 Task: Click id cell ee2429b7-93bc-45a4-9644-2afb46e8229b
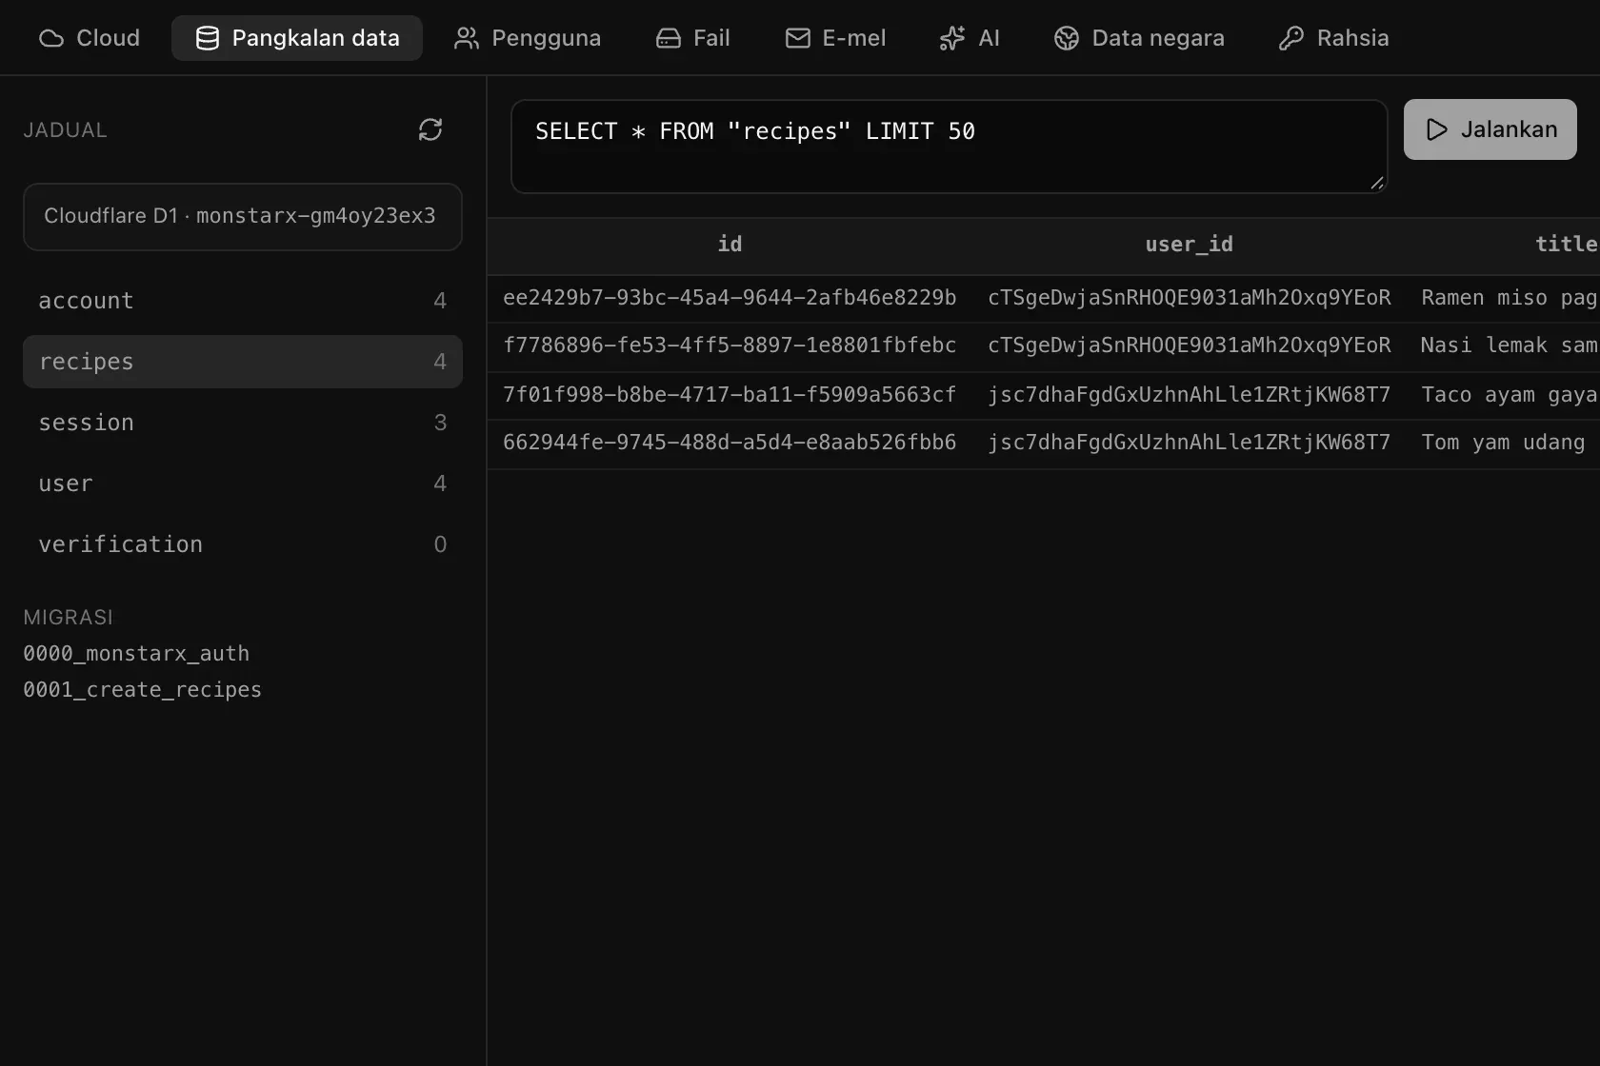click(730, 298)
